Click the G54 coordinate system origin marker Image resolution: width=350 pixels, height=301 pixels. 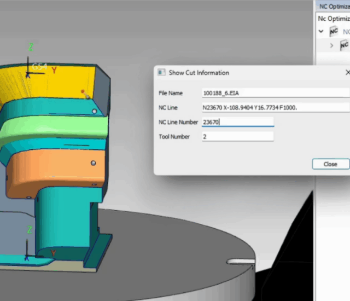point(30,71)
